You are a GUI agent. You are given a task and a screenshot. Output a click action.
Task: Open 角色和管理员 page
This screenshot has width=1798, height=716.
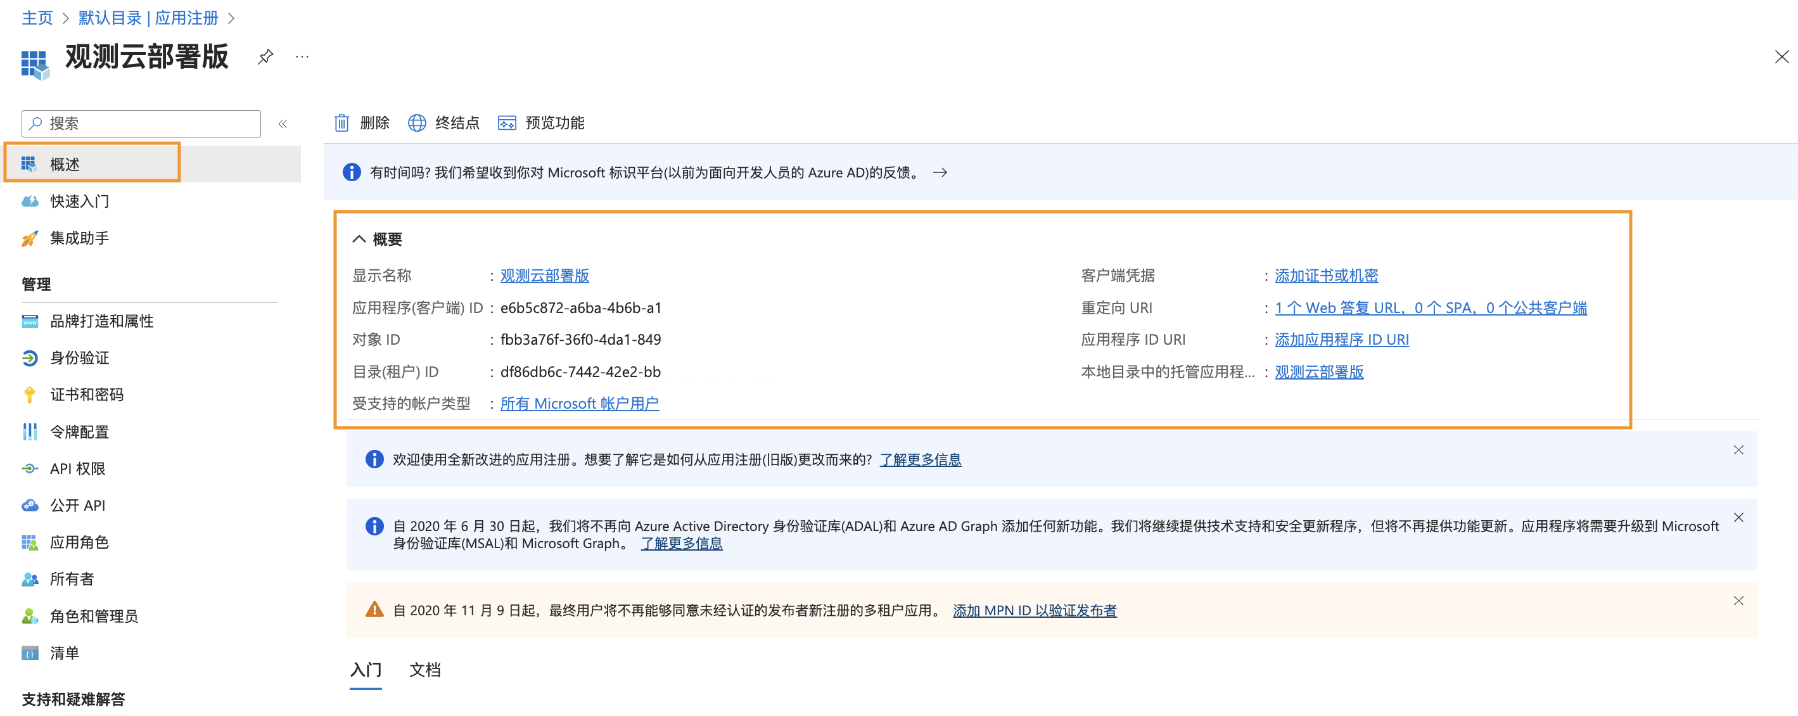(94, 617)
